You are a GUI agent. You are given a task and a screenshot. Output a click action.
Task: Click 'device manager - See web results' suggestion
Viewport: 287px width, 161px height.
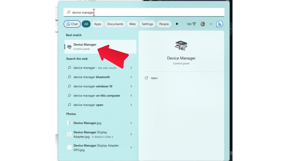pos(100,68)
